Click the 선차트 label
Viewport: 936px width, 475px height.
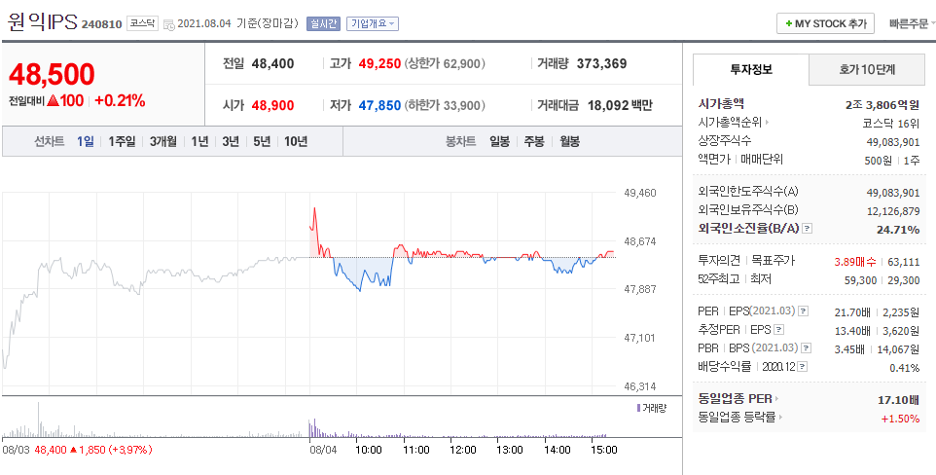[49, 141]
